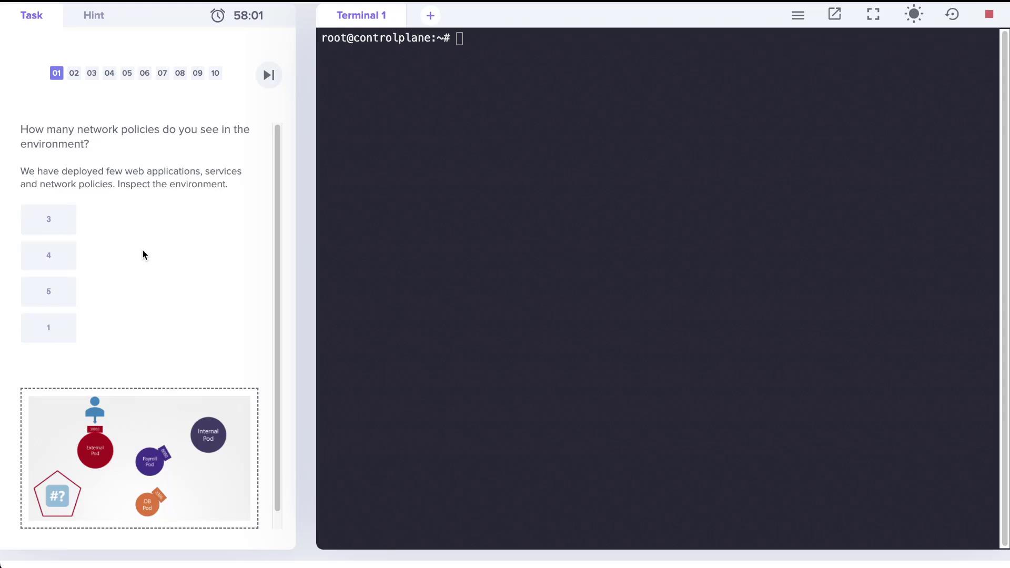1010x568 pixels.
Task: Go to question 10
Action: tap(215, 73)
